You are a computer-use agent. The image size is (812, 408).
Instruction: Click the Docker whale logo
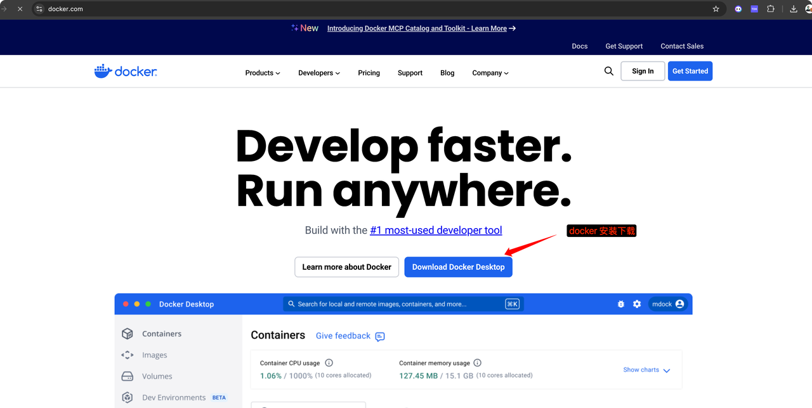[126, 72]
